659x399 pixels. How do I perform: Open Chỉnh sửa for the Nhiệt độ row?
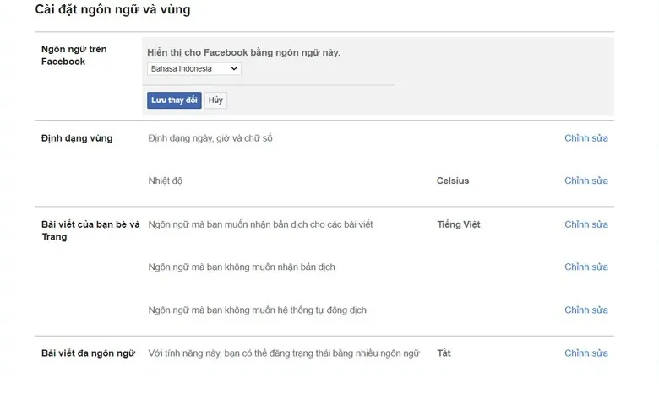pyautogui.click(x=585, y=181)
